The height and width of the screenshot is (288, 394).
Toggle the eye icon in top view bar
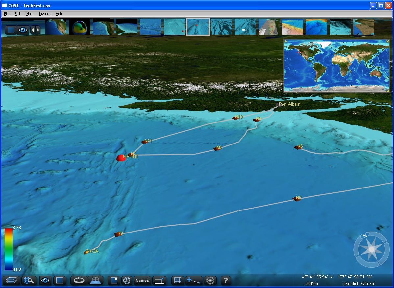(23, 30)
